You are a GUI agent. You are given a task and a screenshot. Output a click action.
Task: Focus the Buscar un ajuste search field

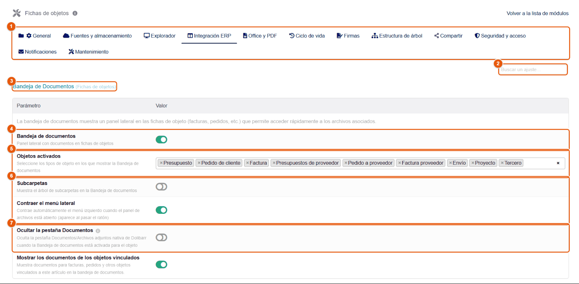tap(533, 69)
